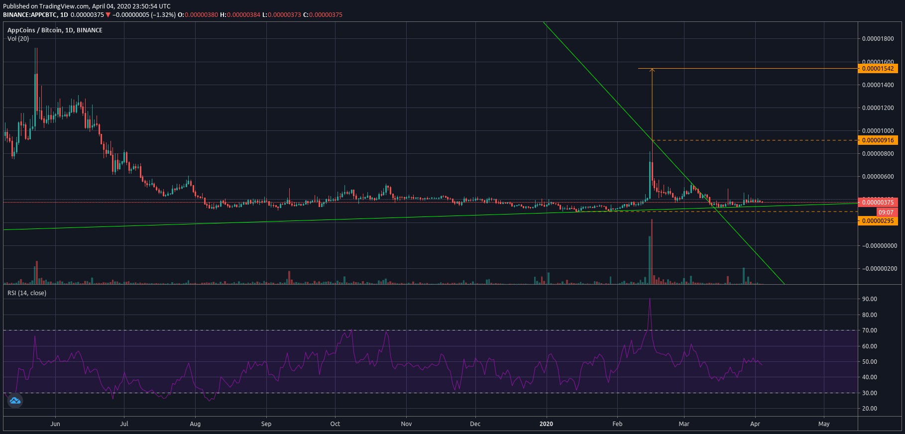Click the Feb label on time axis
The image size is (905, 434).
[617, 424]
